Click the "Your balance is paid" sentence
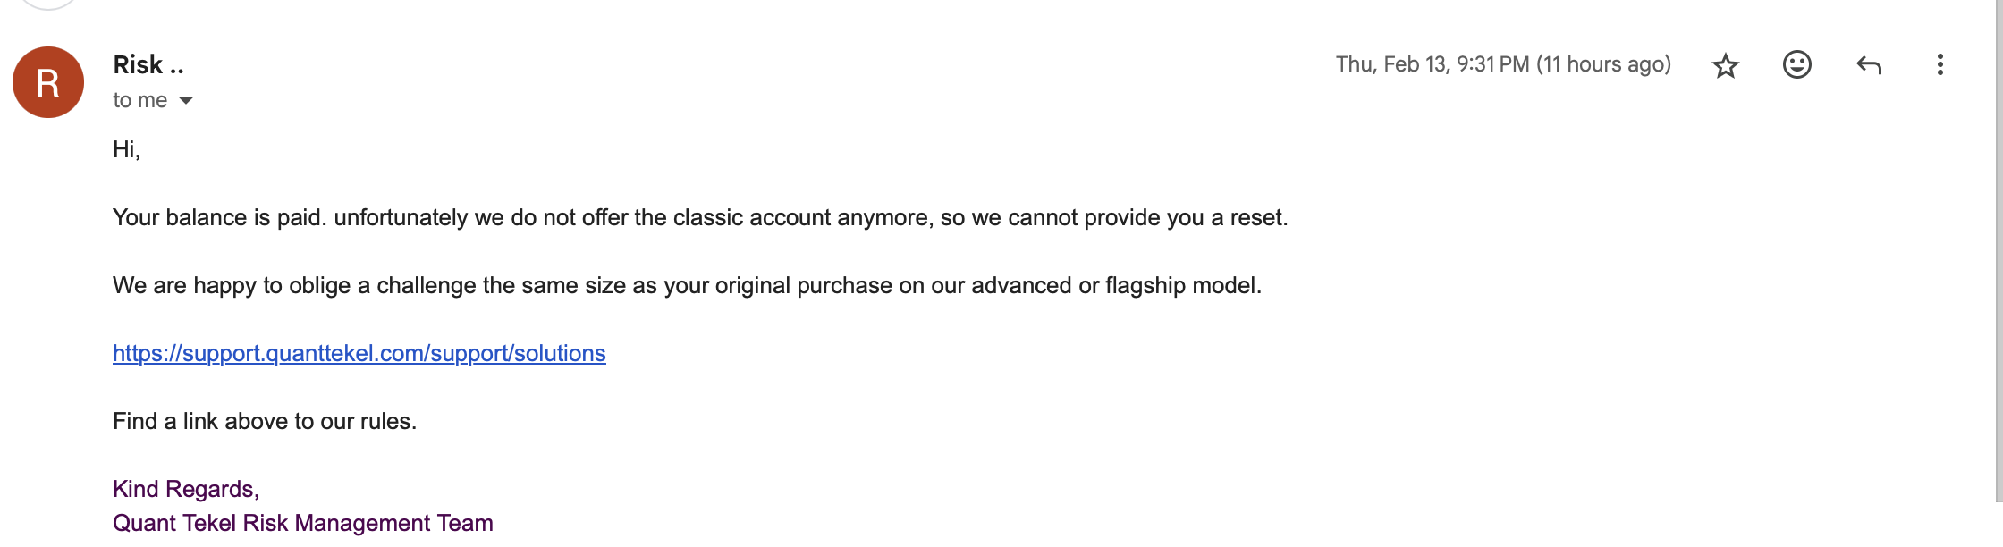This screenshot has height=547, width=2003. tap(217, 218)
